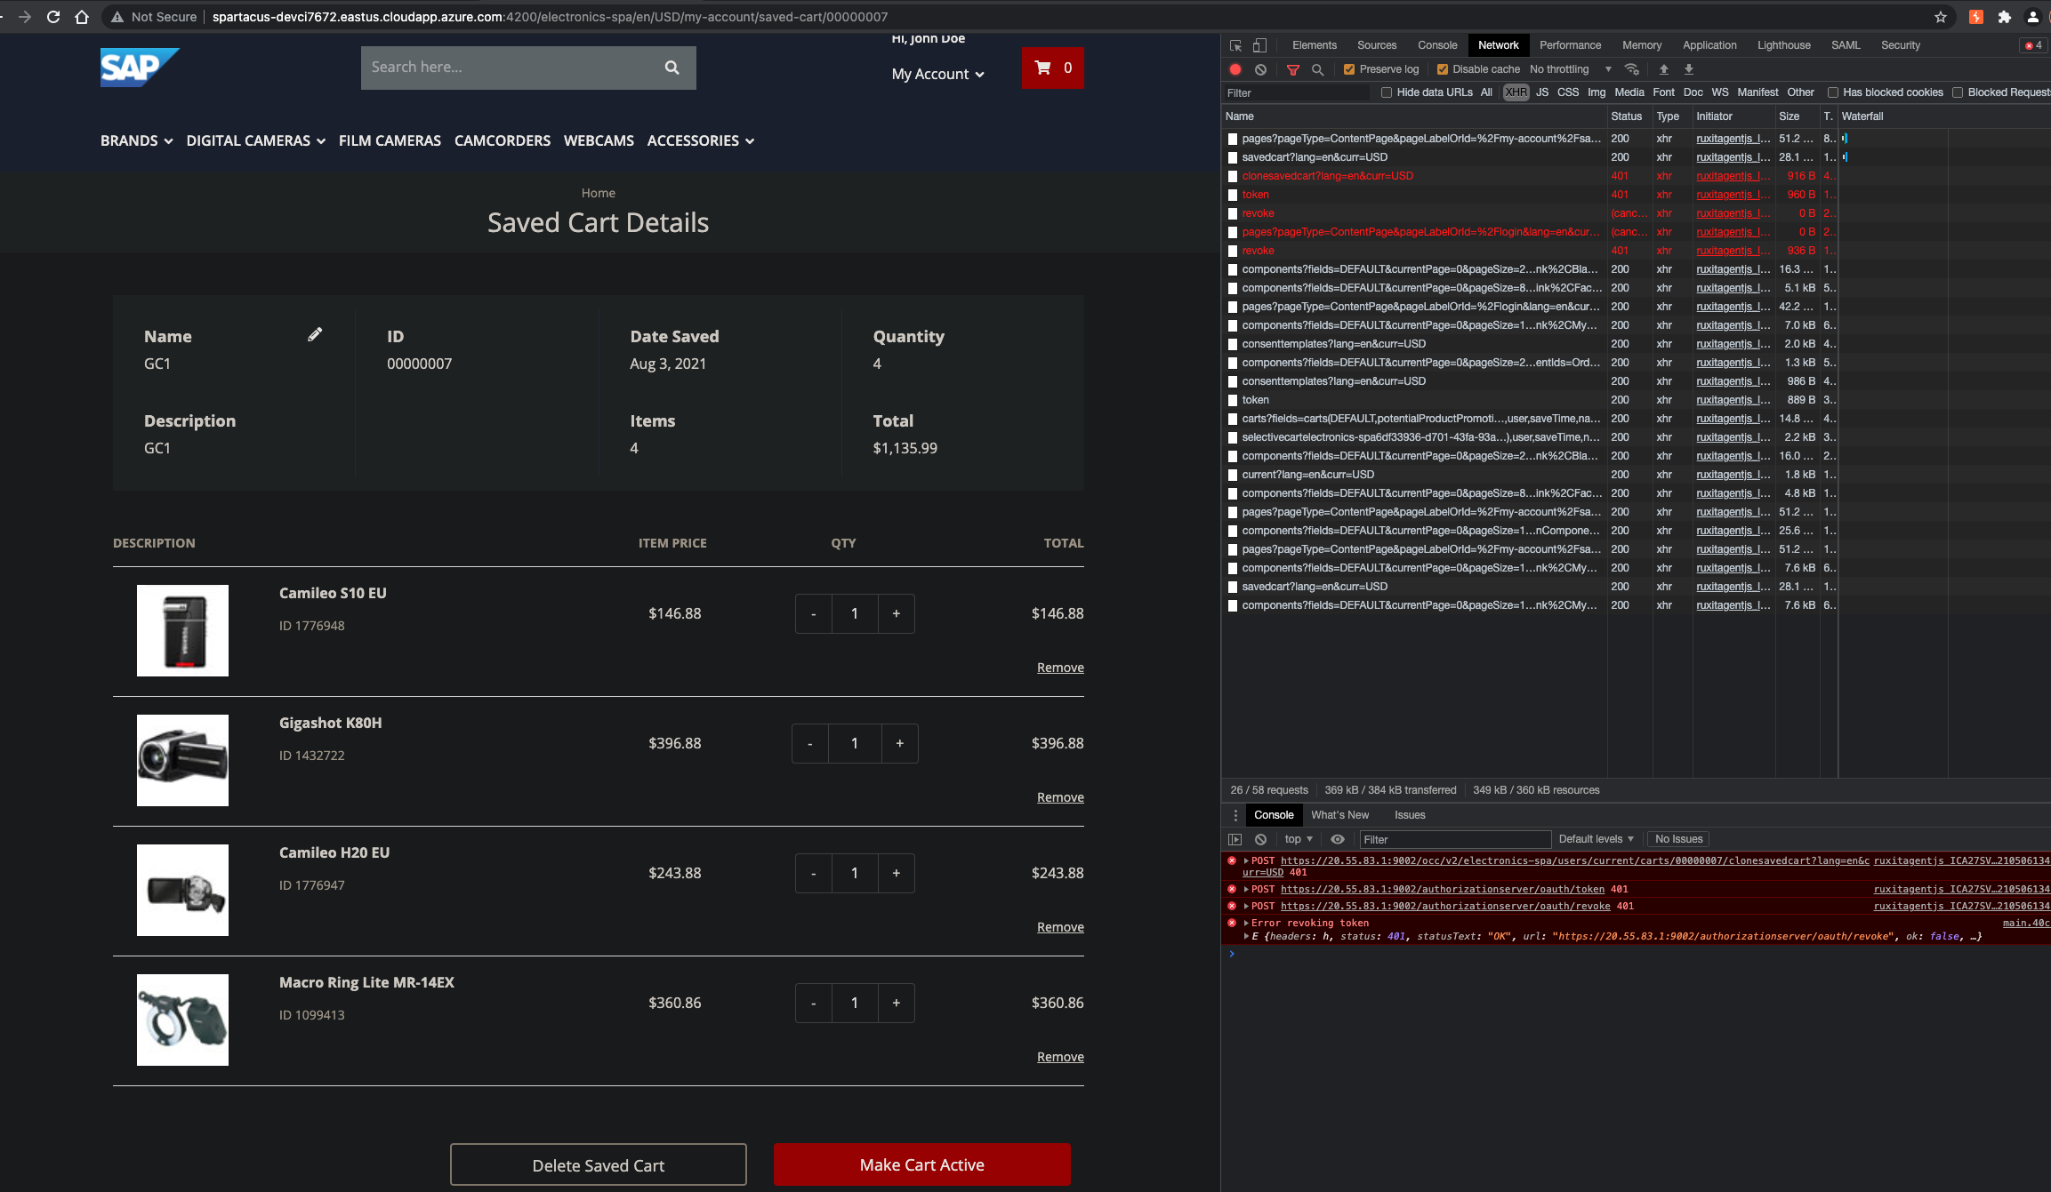Viewport: 2051px width, 1192px height.
Task: Expand the Default levels dropdown in Console
Action: coord(1596,838)
